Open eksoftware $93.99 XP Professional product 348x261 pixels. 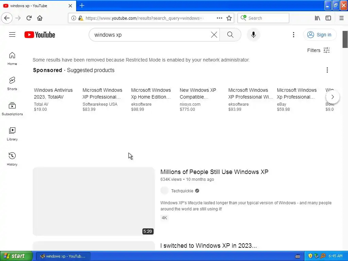[250, 100]
